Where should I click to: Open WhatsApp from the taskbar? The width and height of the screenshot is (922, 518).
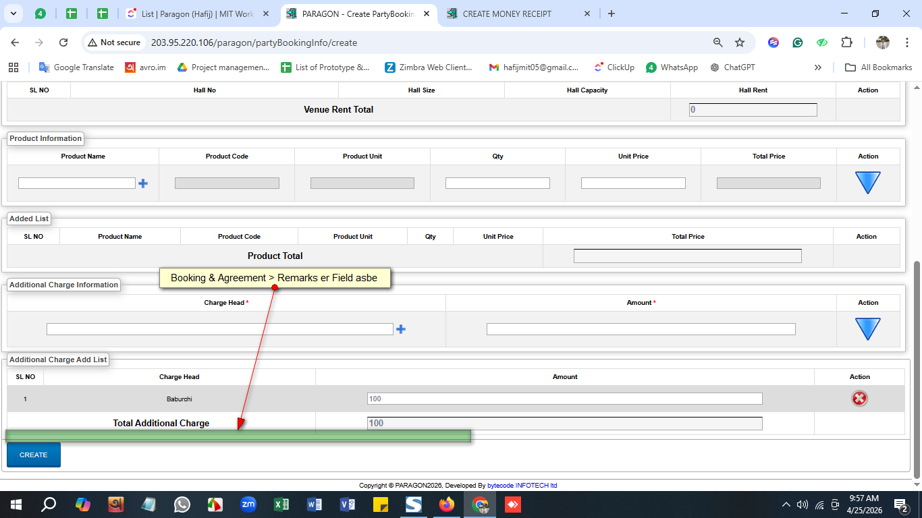pos(182,505)
